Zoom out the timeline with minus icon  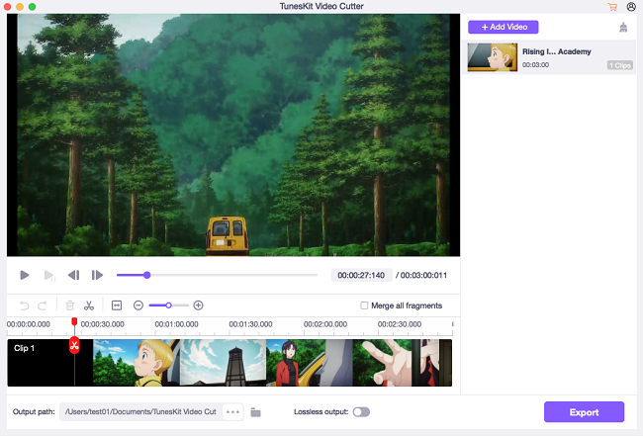pyautogui.click(x=138, y=305)
